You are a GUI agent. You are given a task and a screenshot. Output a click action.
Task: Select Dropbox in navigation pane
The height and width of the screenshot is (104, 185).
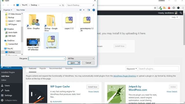tap(9, 29)
